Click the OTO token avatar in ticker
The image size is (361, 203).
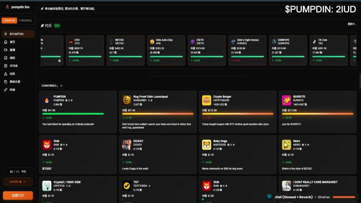coord(71,42)
